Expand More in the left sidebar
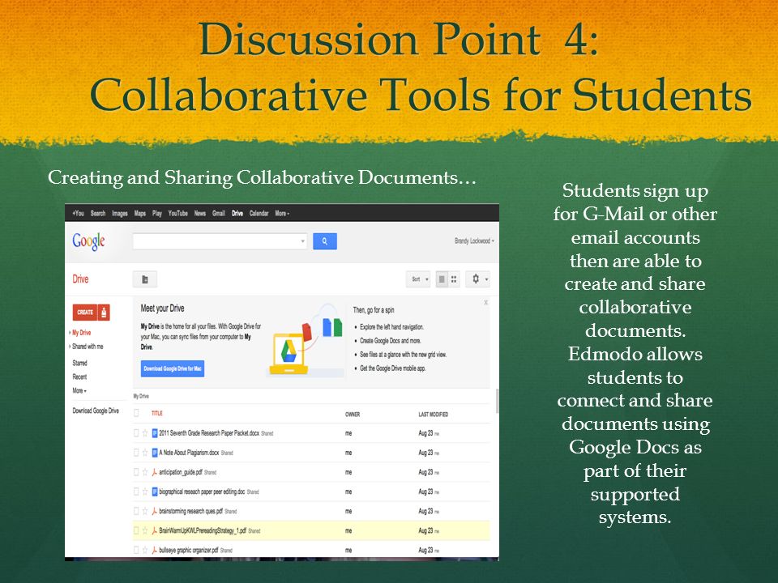Screen dimensions: 778x583 coord(79,390)
